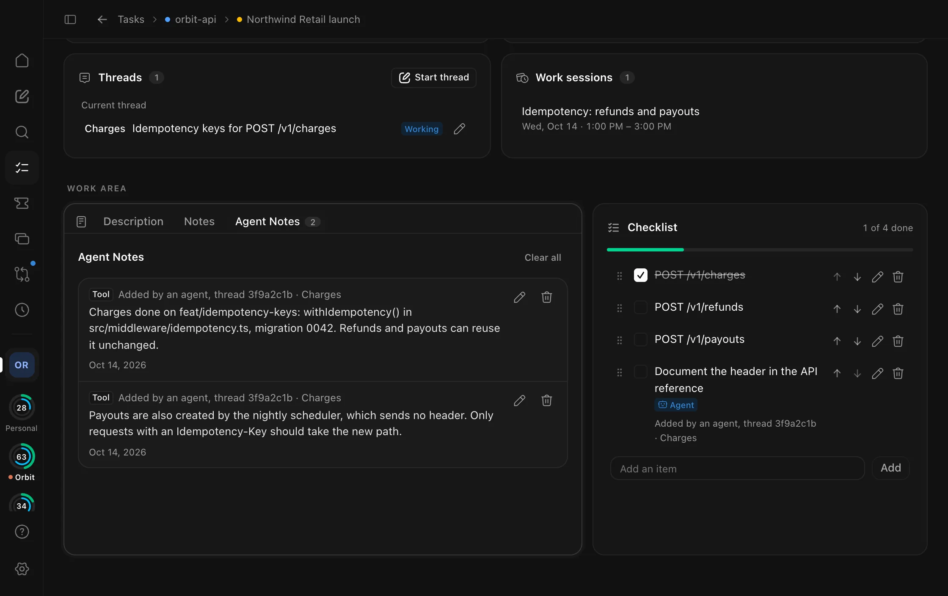Viewport: 948px width, 596px height.
Task: Click Clear all agent notes
Action: click(x=543, y=257)
